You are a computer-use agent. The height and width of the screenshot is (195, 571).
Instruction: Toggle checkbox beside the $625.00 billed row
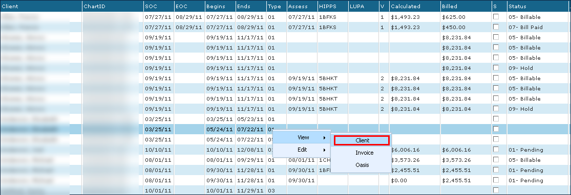pos(496,17)
